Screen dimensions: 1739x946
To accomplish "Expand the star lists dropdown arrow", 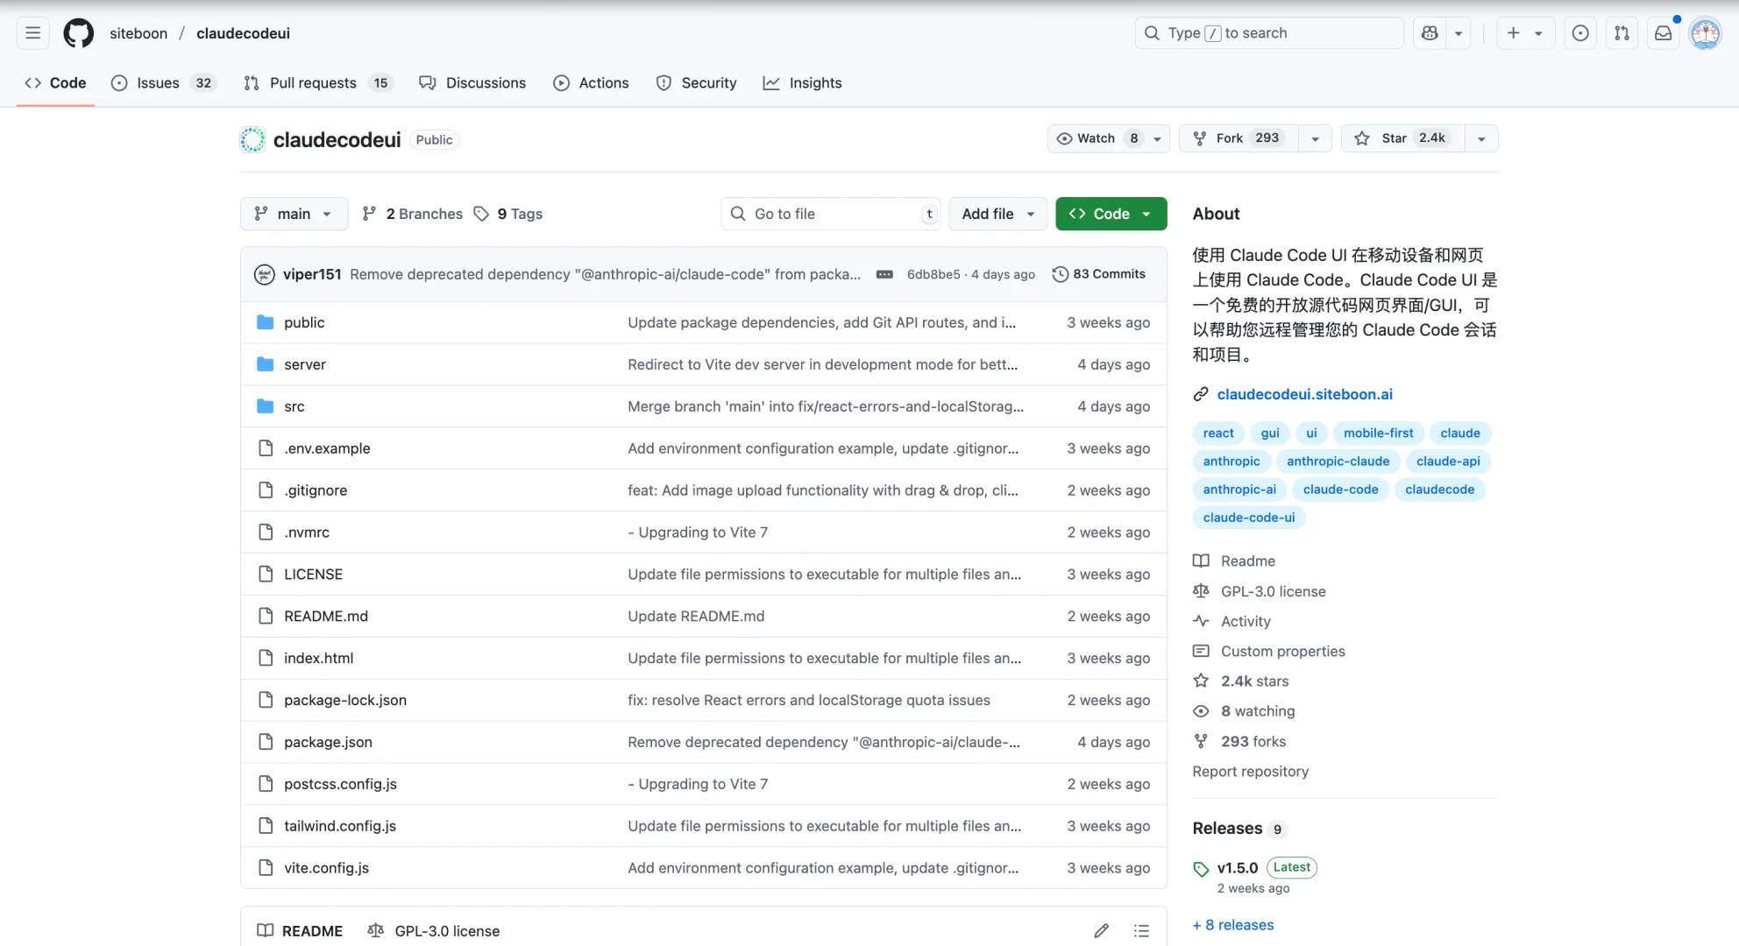I will point(1481,138).
